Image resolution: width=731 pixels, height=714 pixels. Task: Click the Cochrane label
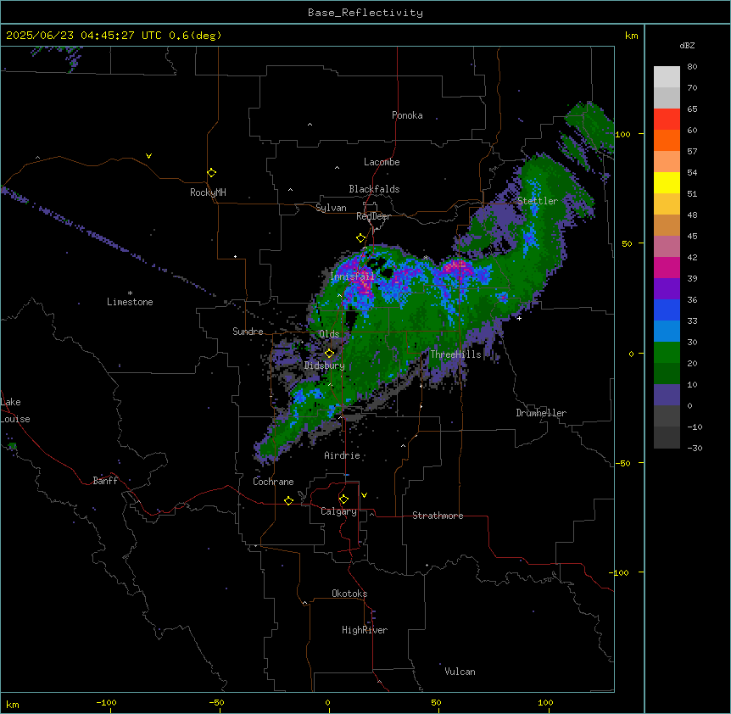coord(273,482)
